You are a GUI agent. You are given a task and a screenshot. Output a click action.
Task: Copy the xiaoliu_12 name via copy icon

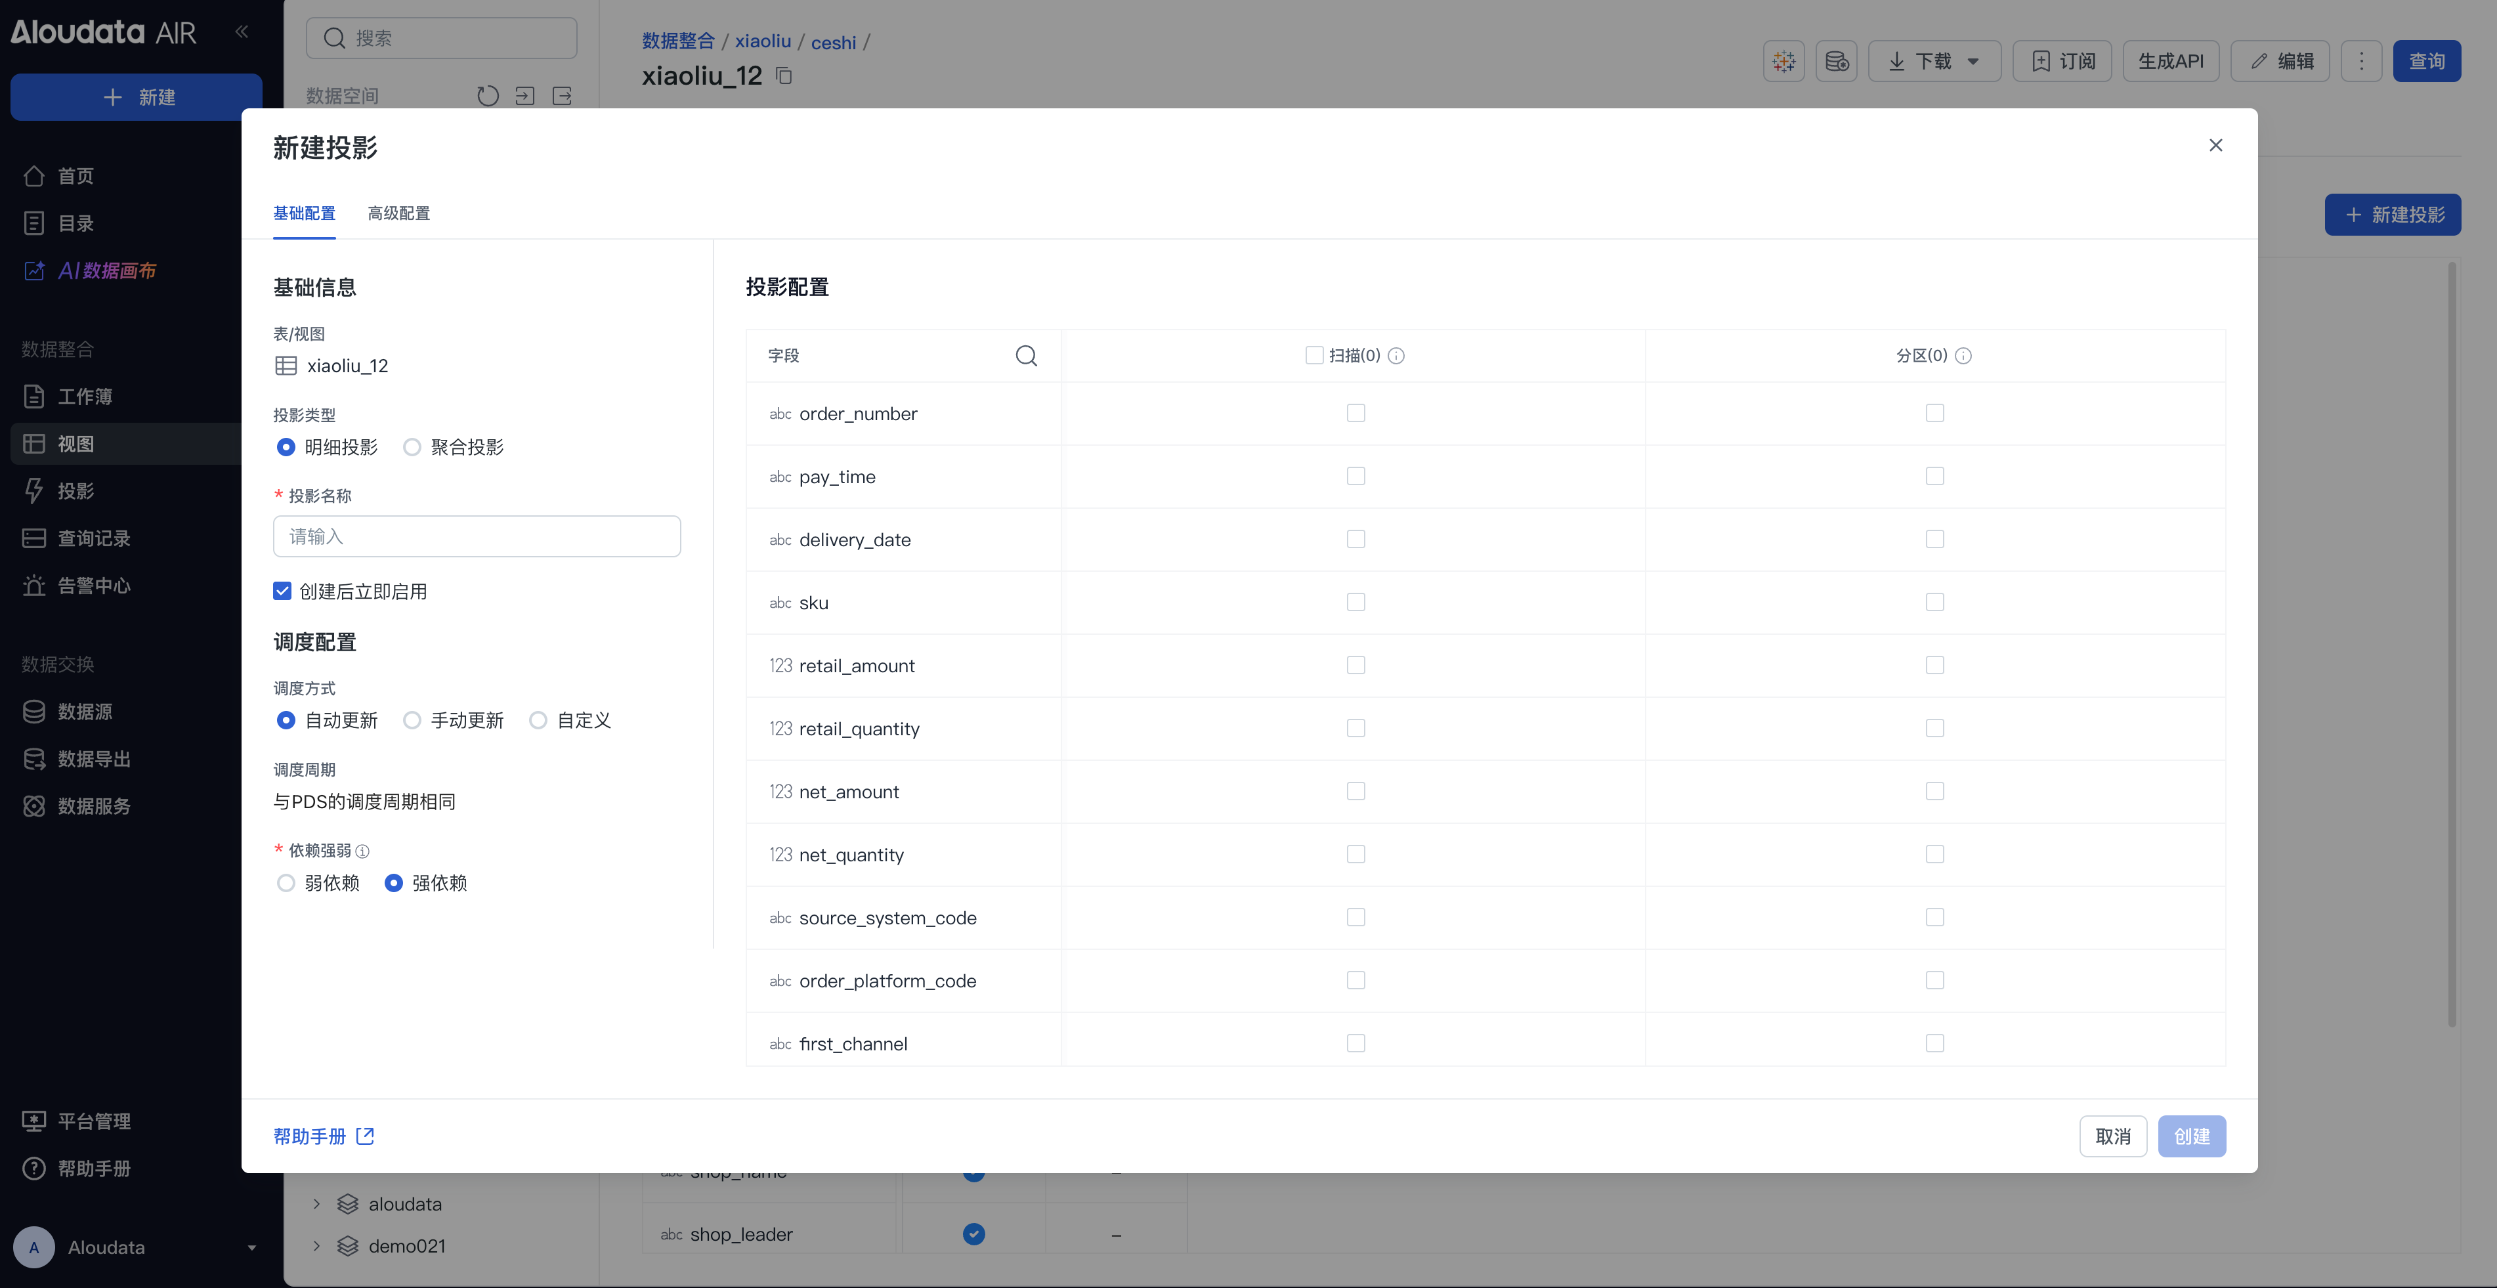point(784,75)
